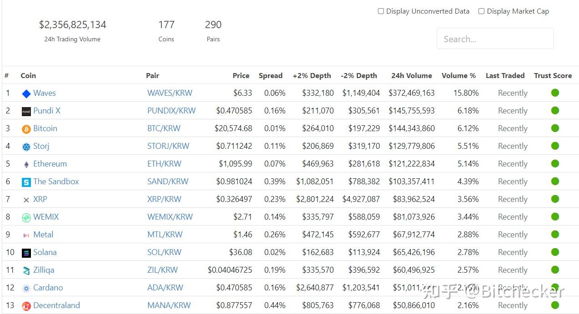Click the Solana coin icon
579x314 pixels.
[26, 253]
